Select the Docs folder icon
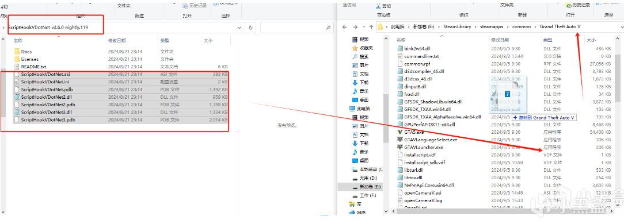Image resolution: width=624 pixels, height=224 pixels. point(17,52)
